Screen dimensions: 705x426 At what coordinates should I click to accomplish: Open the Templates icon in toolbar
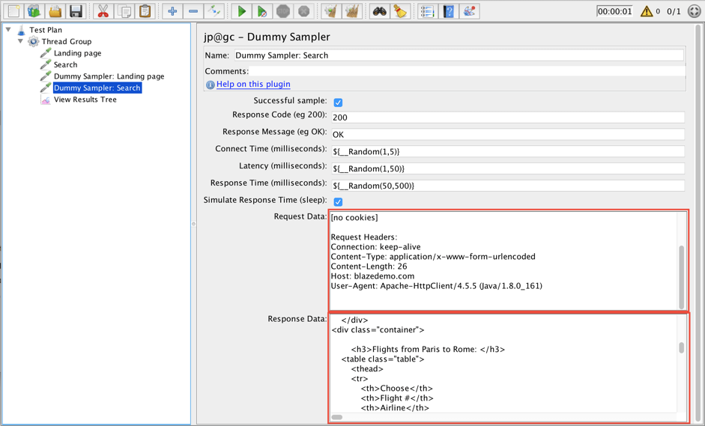34,10
